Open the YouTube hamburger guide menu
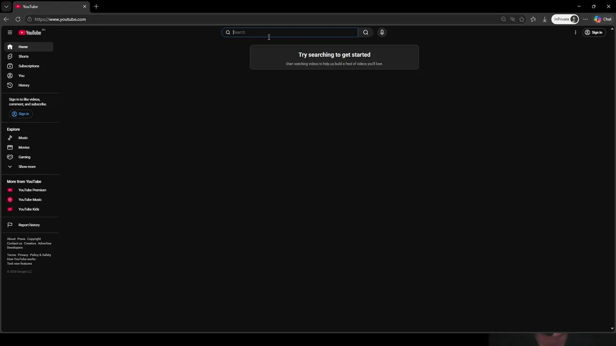Screen dimensions: 616x346 [10, 32]
